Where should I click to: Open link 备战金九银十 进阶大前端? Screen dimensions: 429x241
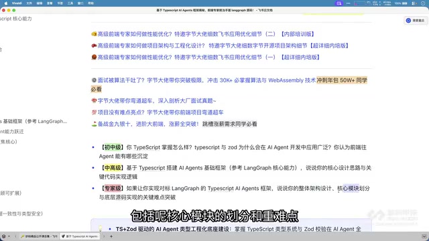pyautogui.click(x=148, y=124)
